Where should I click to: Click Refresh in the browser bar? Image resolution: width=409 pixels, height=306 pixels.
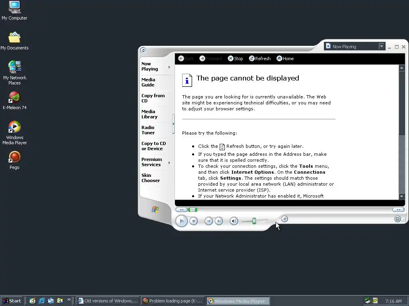260,59
